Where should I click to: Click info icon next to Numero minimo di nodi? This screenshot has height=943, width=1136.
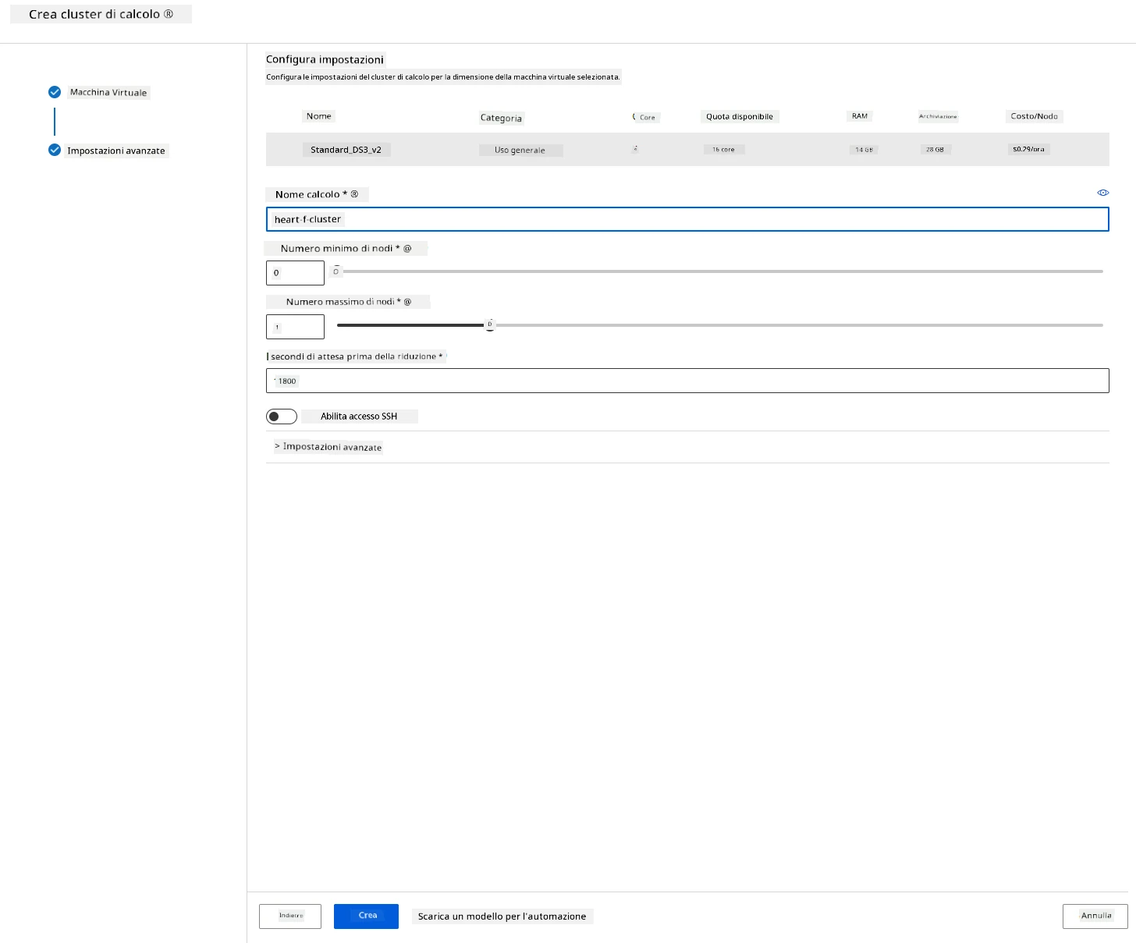407,248
